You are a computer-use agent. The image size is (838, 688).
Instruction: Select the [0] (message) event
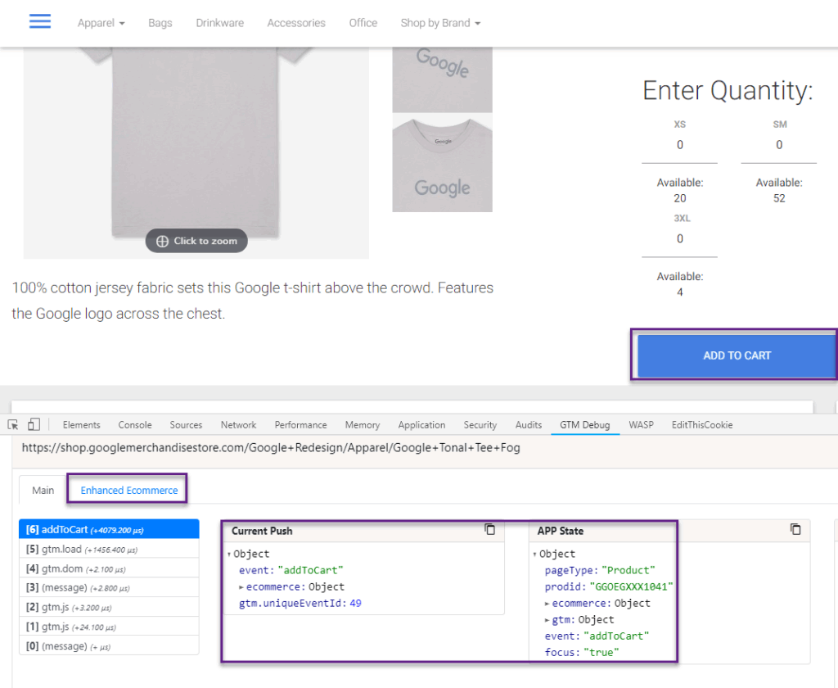109,646
